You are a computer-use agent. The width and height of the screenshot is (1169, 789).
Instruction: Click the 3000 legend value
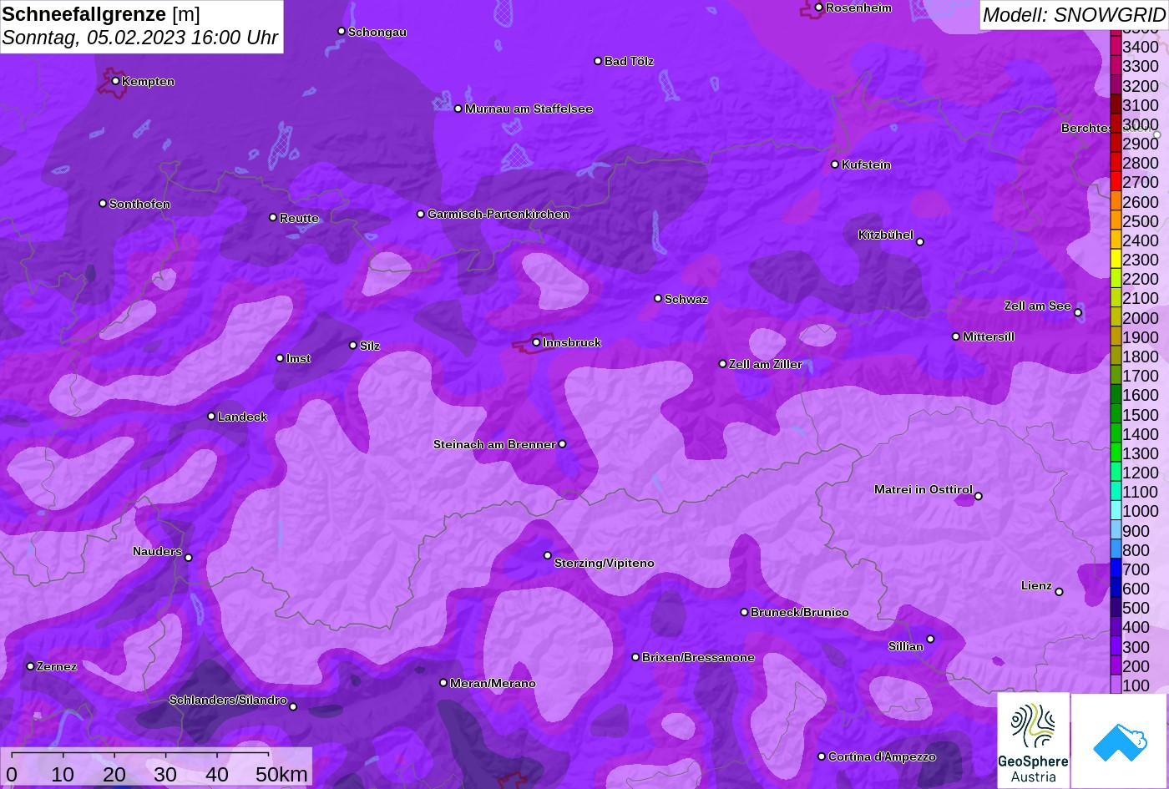tap(1141, 124)
